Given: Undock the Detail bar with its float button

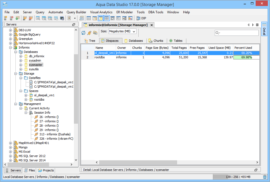Looking at the screenshot, I should pyautogui.click(x=256, y=170).
